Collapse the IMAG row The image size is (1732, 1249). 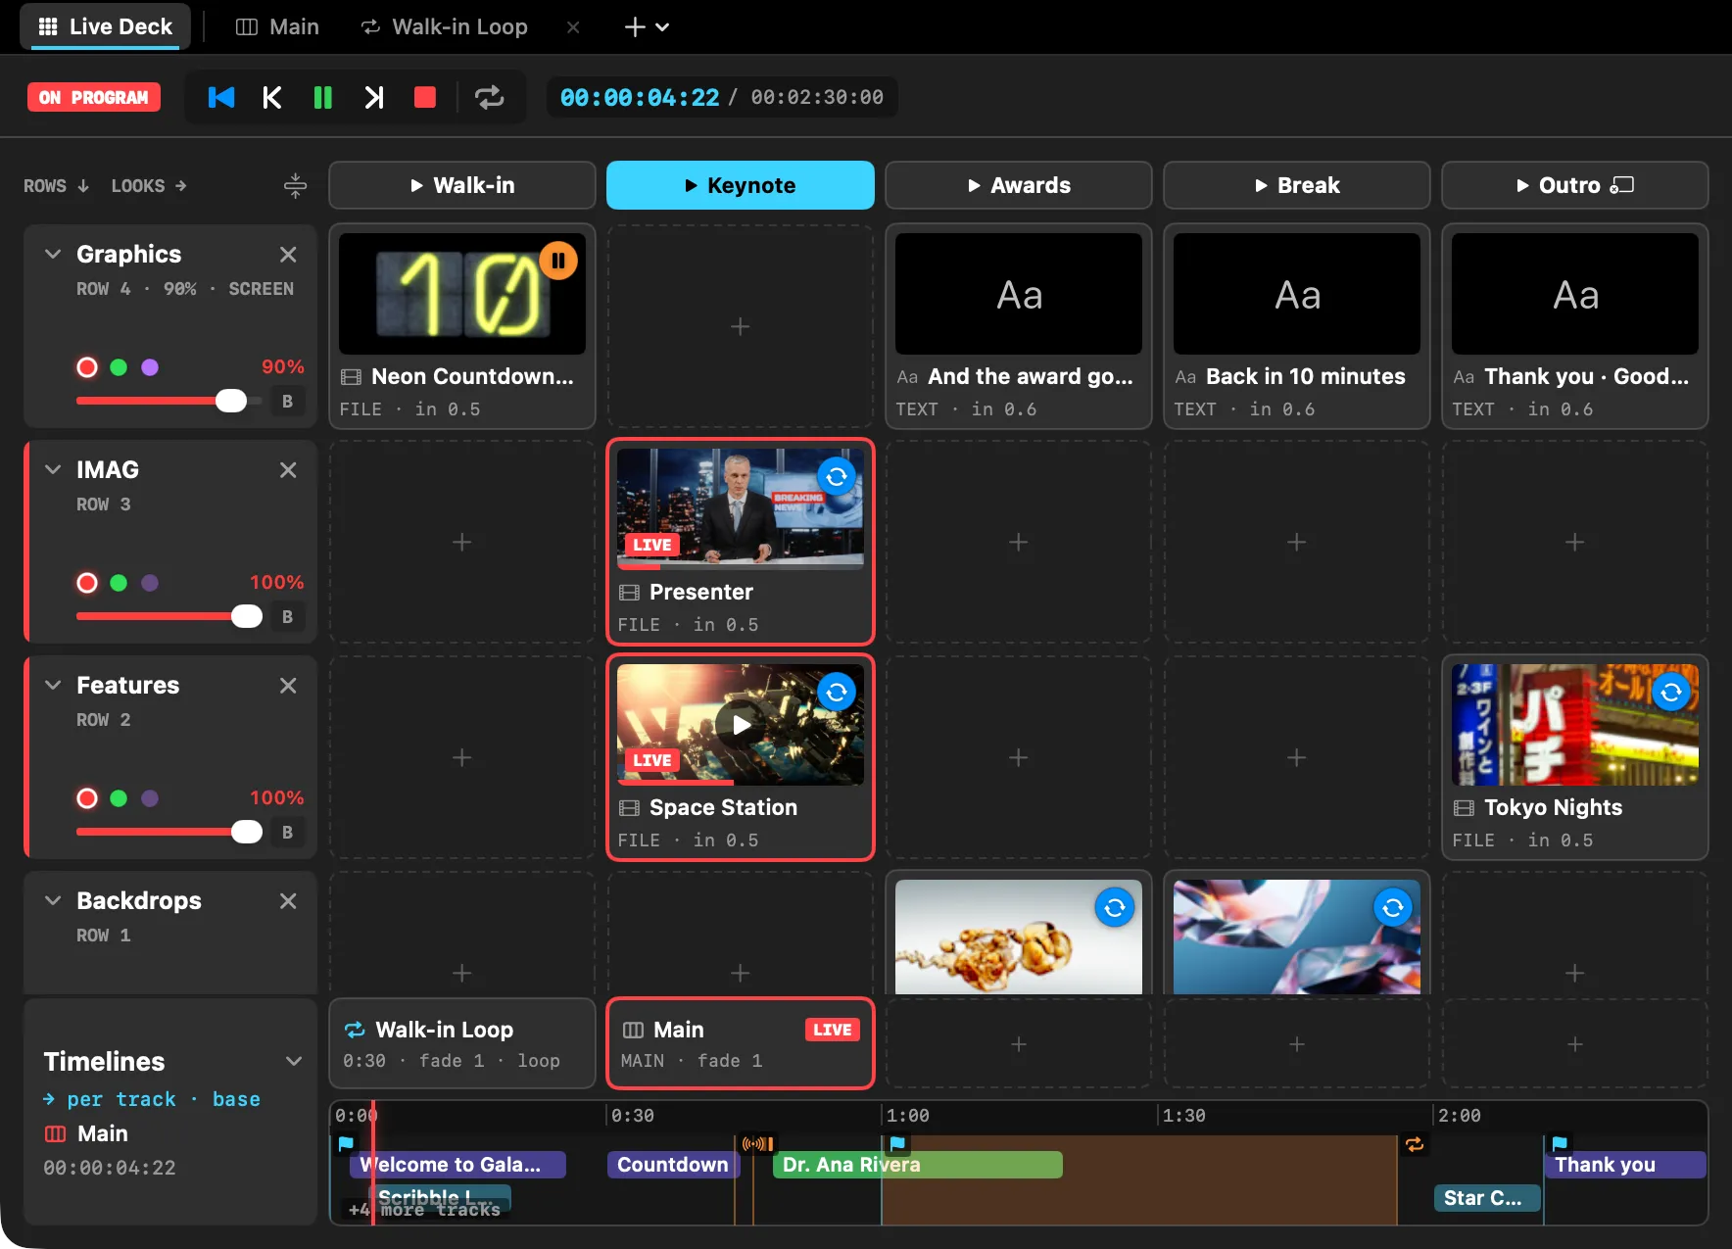pyautogui.click(x=53, y=469)
